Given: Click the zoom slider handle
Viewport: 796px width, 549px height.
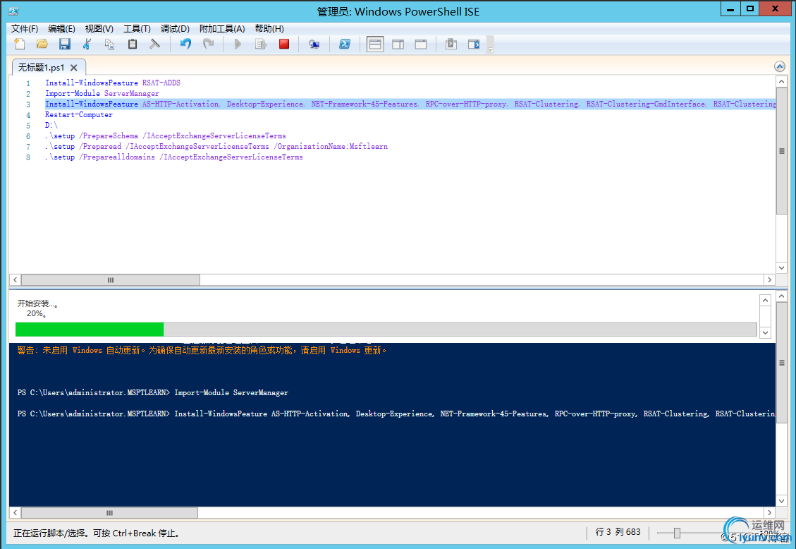Looking at the screenshot, I should [677, 533].
